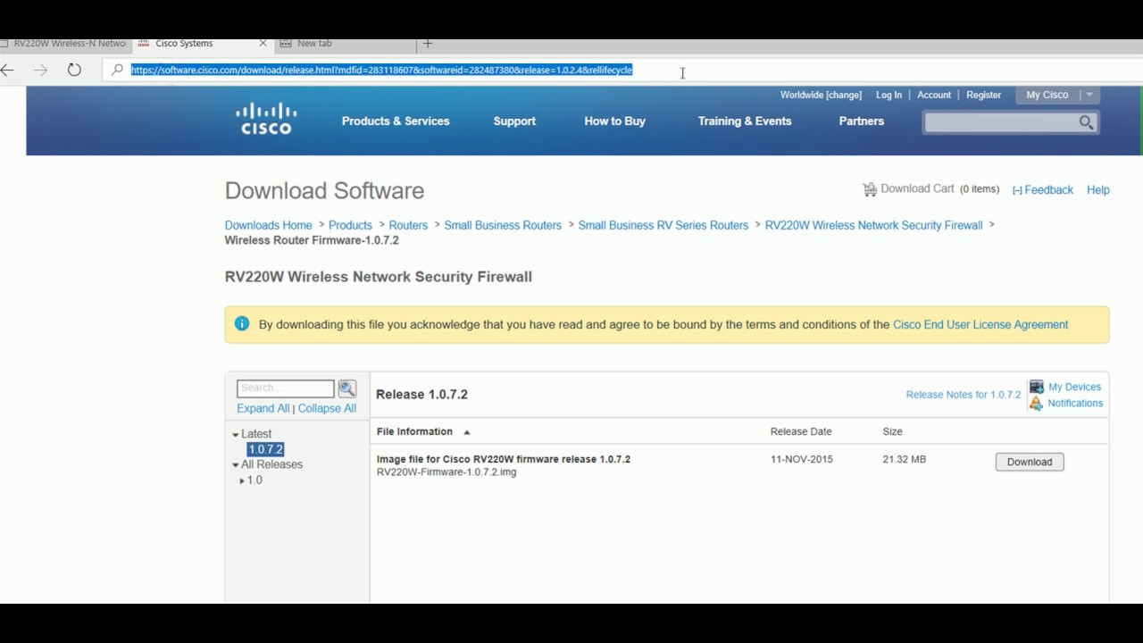Click the browser back arrow

click(7, 70)
